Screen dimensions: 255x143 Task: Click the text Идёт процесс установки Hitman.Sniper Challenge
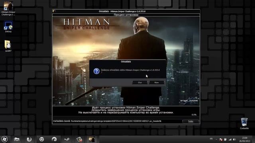[x=126, y=108]
